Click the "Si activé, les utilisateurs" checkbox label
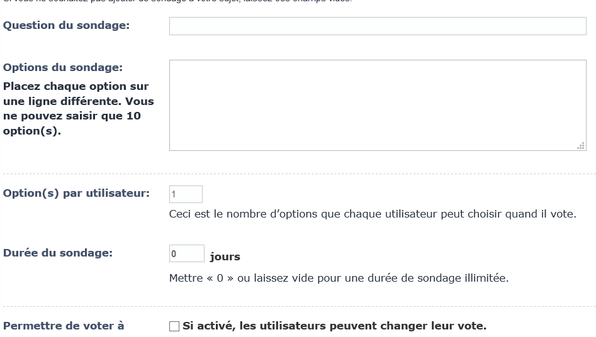This screenshot has width=596, height=337. point(334,326)
